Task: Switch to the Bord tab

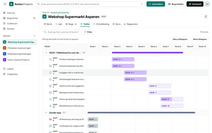Action: [48, 24]
